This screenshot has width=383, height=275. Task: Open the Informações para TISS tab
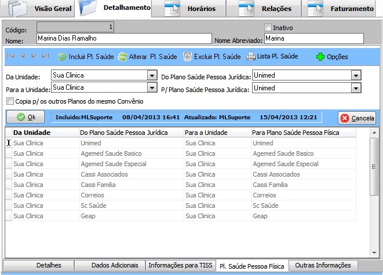click(180, 265)
